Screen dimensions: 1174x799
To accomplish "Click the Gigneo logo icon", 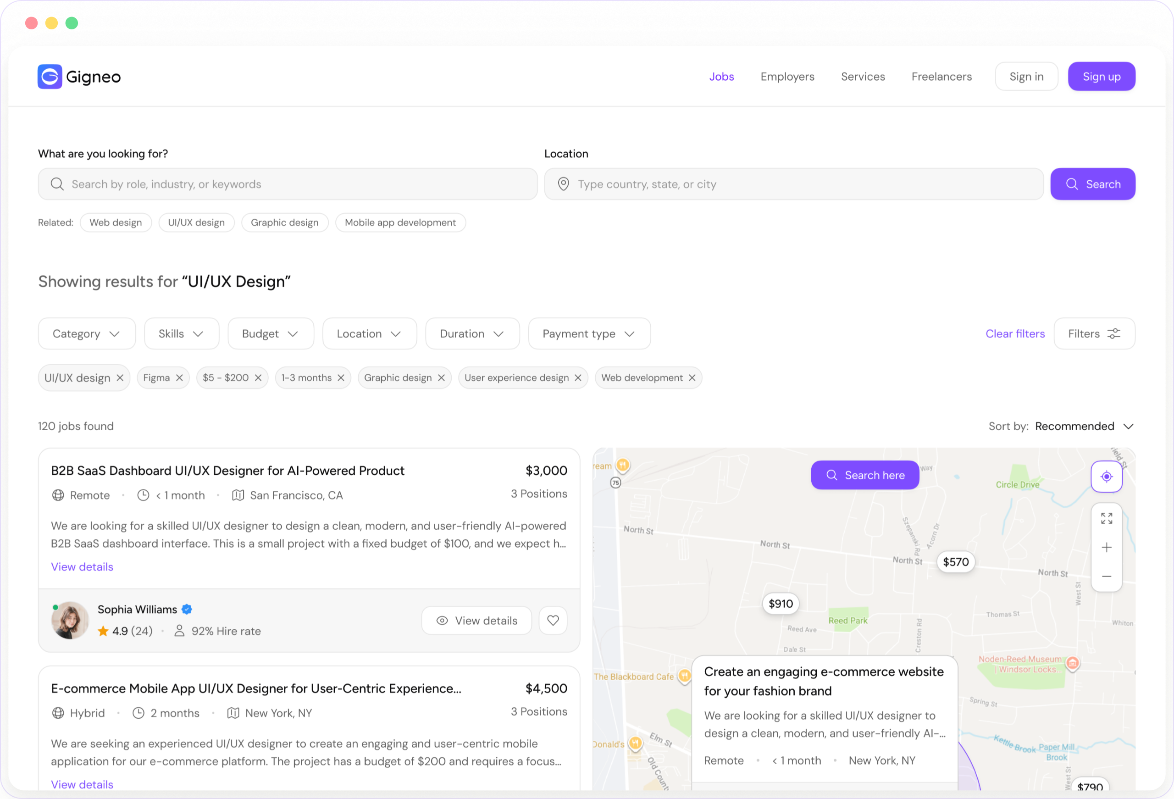I will point(50,77).
